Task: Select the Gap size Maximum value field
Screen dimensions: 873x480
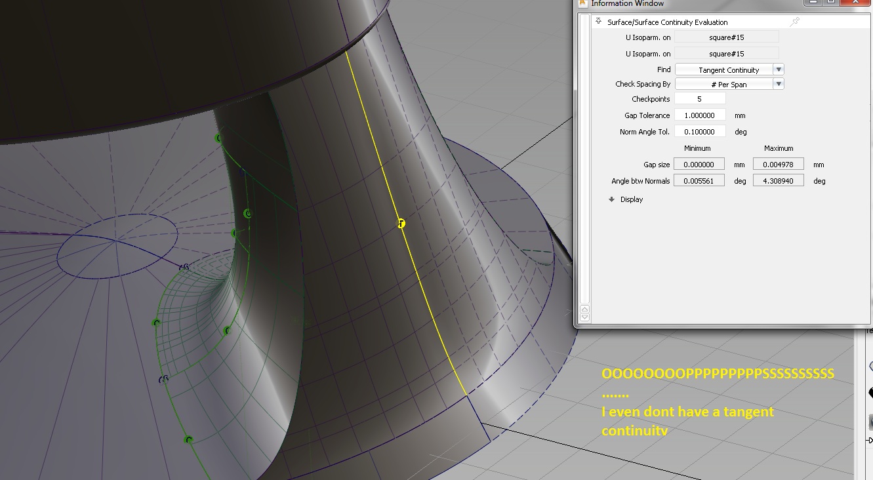Action: pos(778,163)
